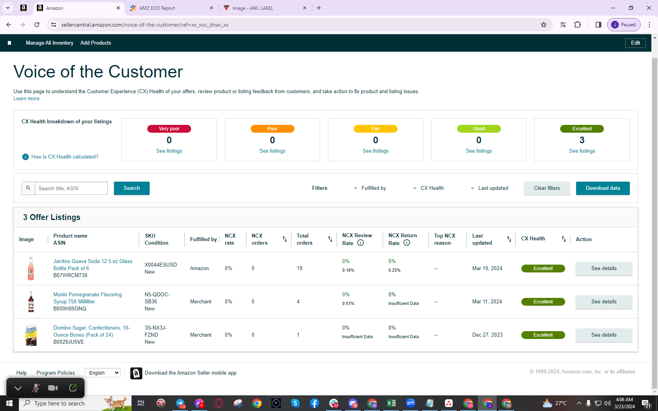The width and height of the screenshot is (658, 411).
Task: Open the Last updated filter dropdown
Action: (x=490, y=188)
